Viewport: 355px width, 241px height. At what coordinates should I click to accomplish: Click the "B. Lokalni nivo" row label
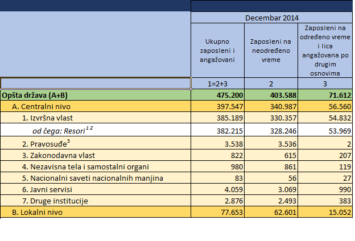point(38,212)
